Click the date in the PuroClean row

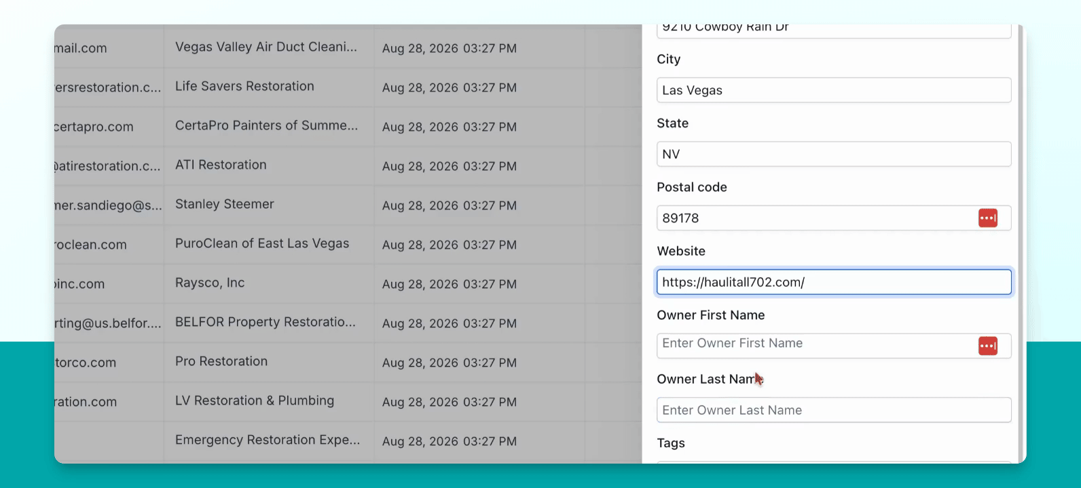[450, 245]
